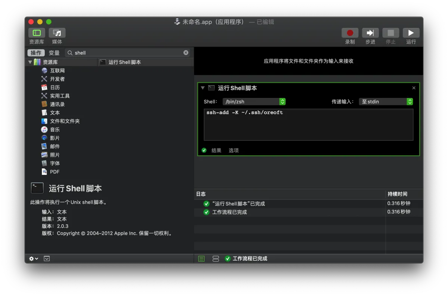
Task: Run the workflow with 运行 button
Action: coord(411,33)
